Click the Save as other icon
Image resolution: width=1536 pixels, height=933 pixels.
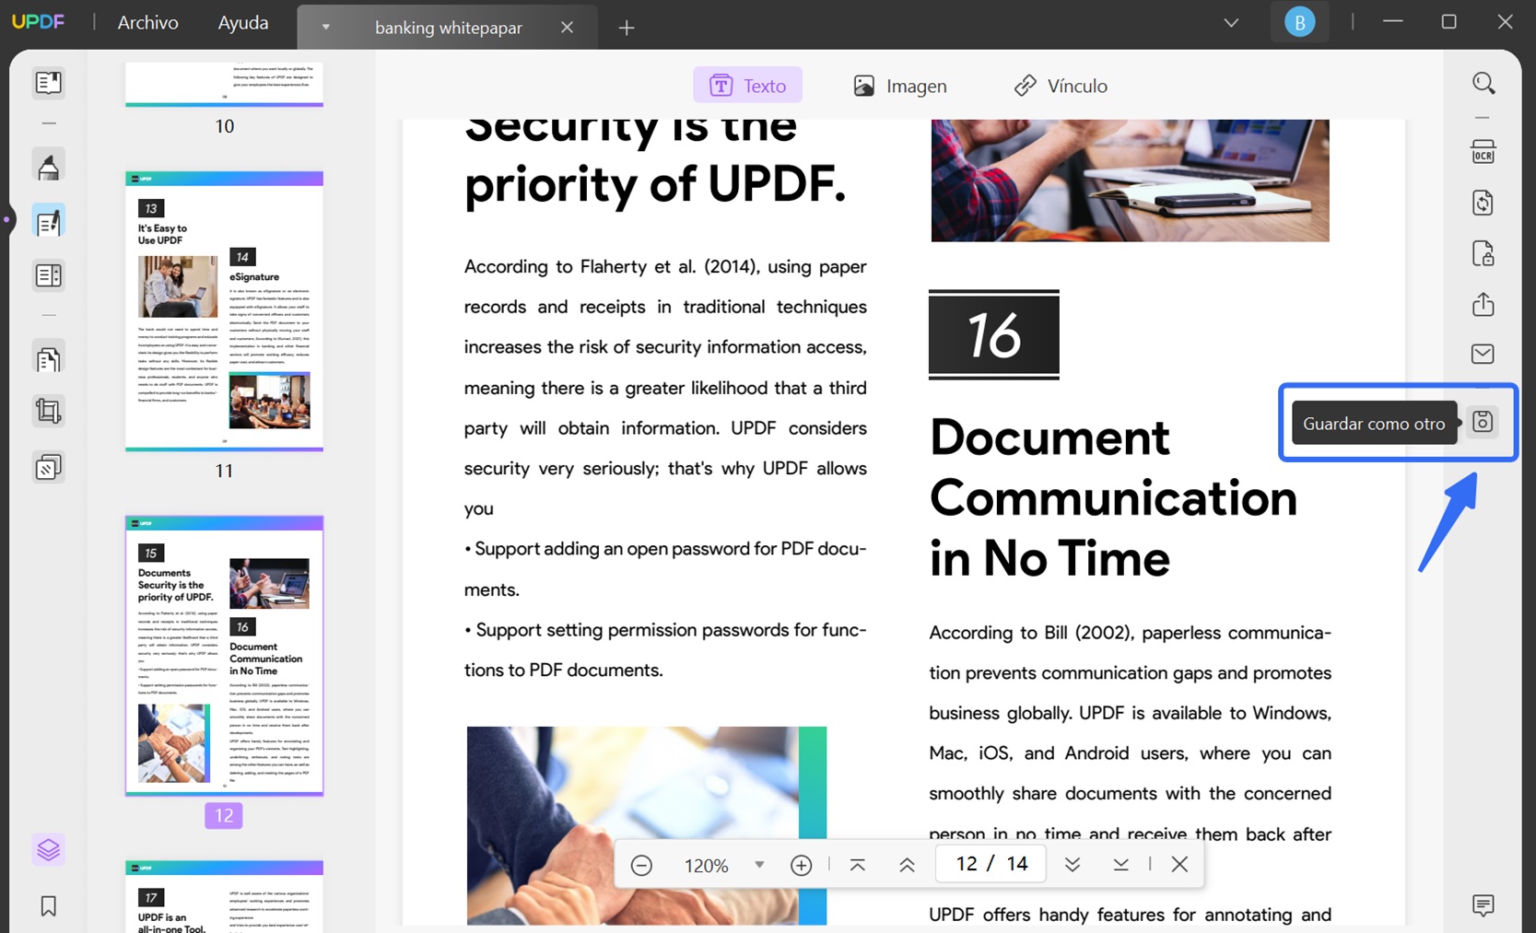coord(1483,422)
